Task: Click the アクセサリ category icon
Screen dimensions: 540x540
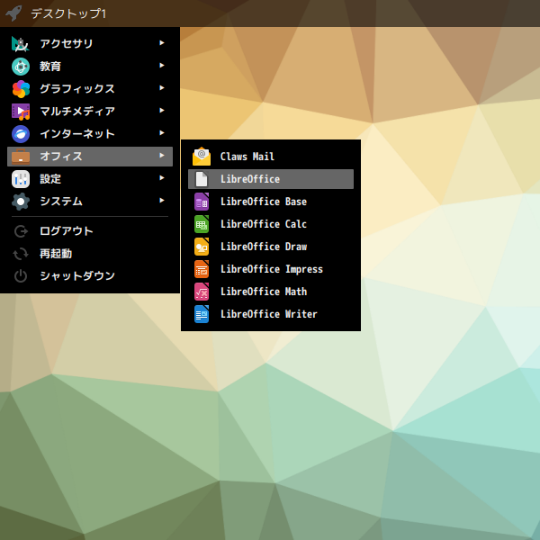Action: (x=21, y=44)
